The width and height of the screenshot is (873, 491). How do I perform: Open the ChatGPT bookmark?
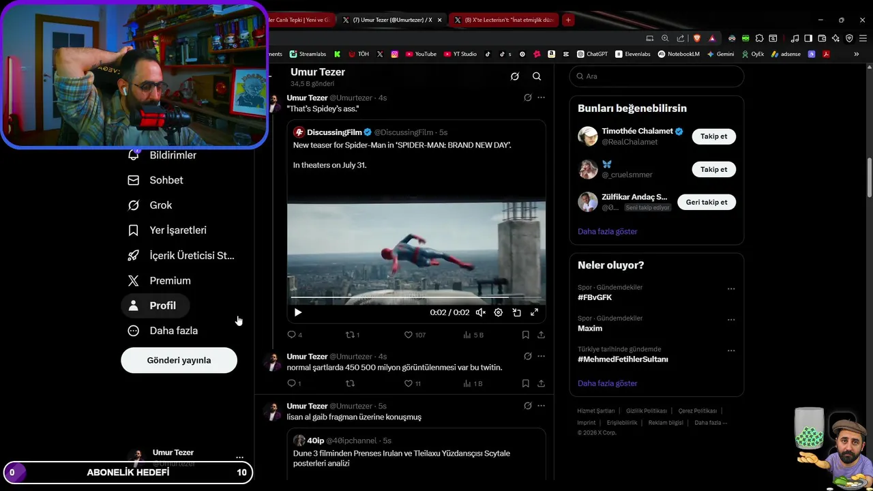[592, 54]
